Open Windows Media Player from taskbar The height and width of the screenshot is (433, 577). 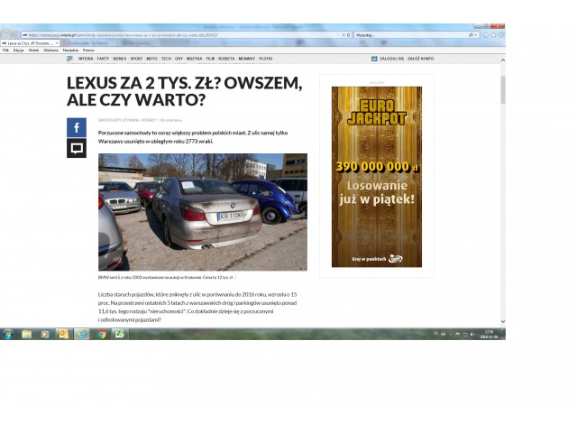coord(44,334)
